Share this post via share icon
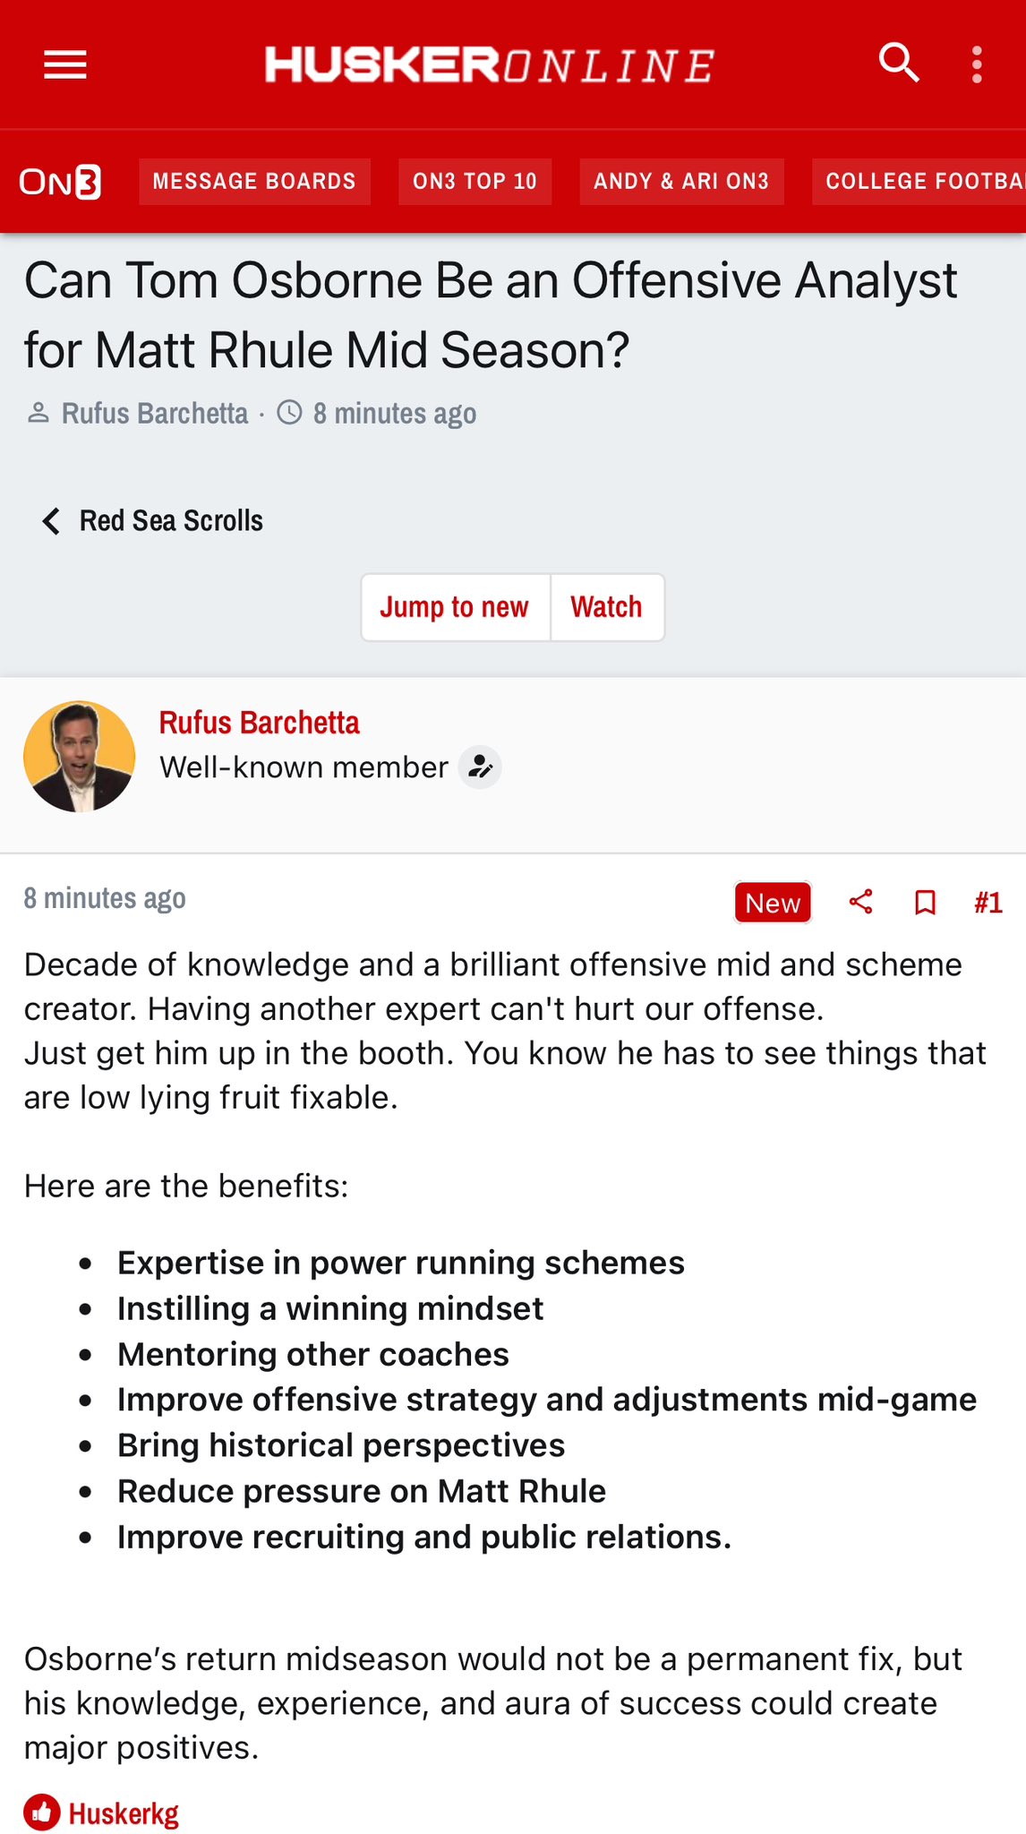Viewport: 1026px width, 1834px height. point(860,902)
